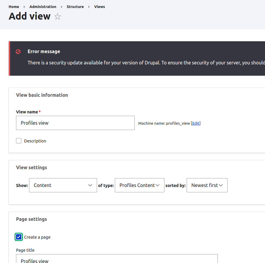This screenshot has width=265, height=263.
Task: Click the View basic information heading
Action: coord(42,95)
